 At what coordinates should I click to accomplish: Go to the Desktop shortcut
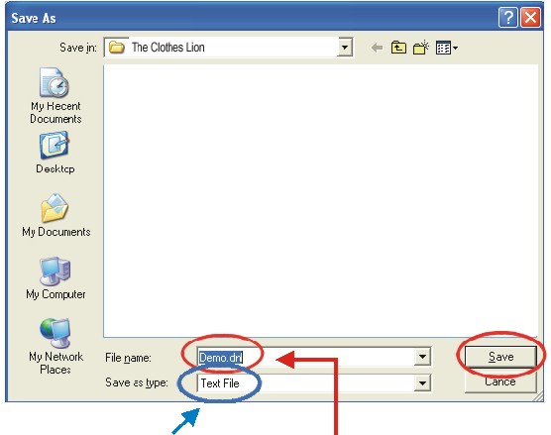[55, 153]
